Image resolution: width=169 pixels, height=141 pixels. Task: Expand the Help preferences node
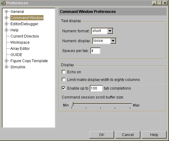(x=6, y=30)
